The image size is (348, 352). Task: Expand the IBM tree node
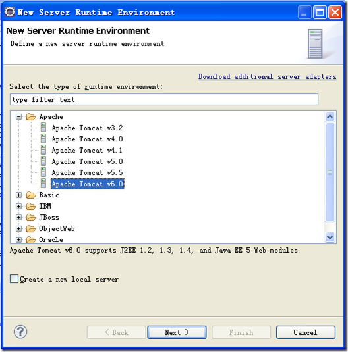tap(18, 206)
